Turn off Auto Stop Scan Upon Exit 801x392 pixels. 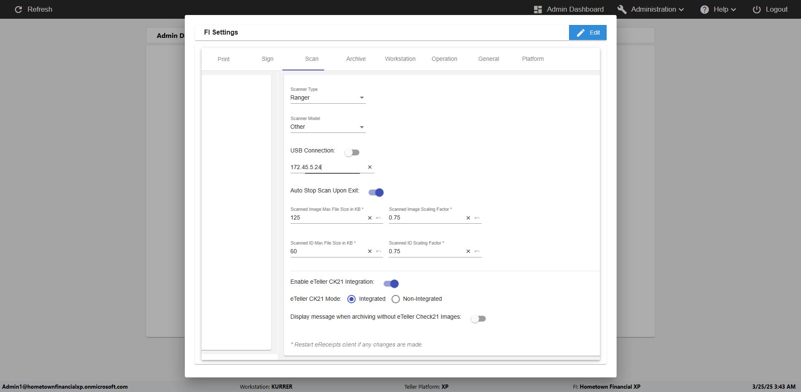point(376,192)
